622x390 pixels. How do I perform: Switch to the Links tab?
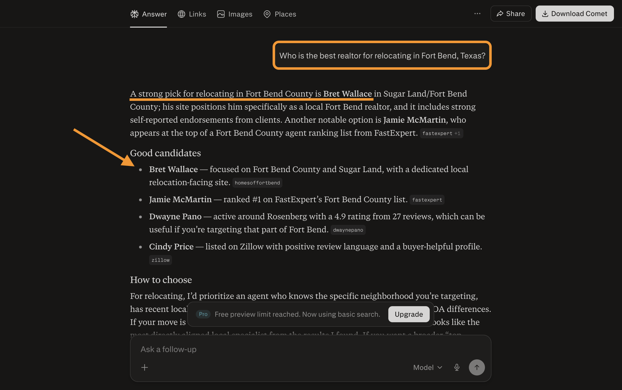click(192, 14)
